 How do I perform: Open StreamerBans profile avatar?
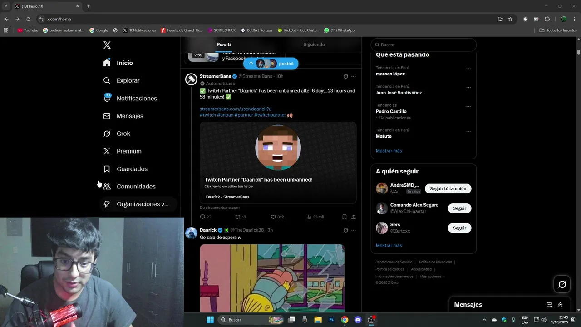[191, 79]
